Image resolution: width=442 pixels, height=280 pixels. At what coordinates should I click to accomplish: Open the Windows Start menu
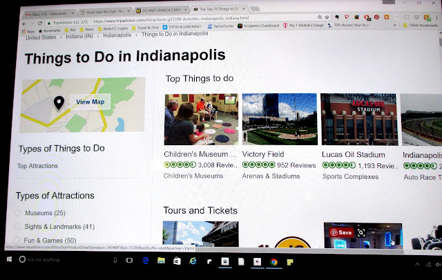(x=9, y=259)
